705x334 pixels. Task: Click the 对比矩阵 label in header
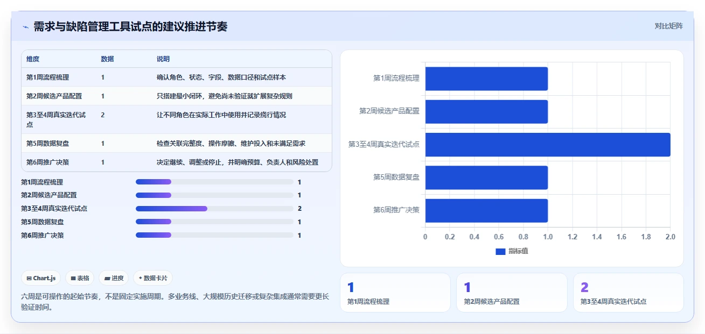tap(668, 26)
